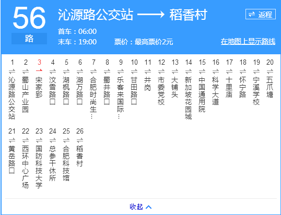Click transfer icon above 乐客来国际 stop
Screen dimensions: 281x215
(x=121, y=71)
